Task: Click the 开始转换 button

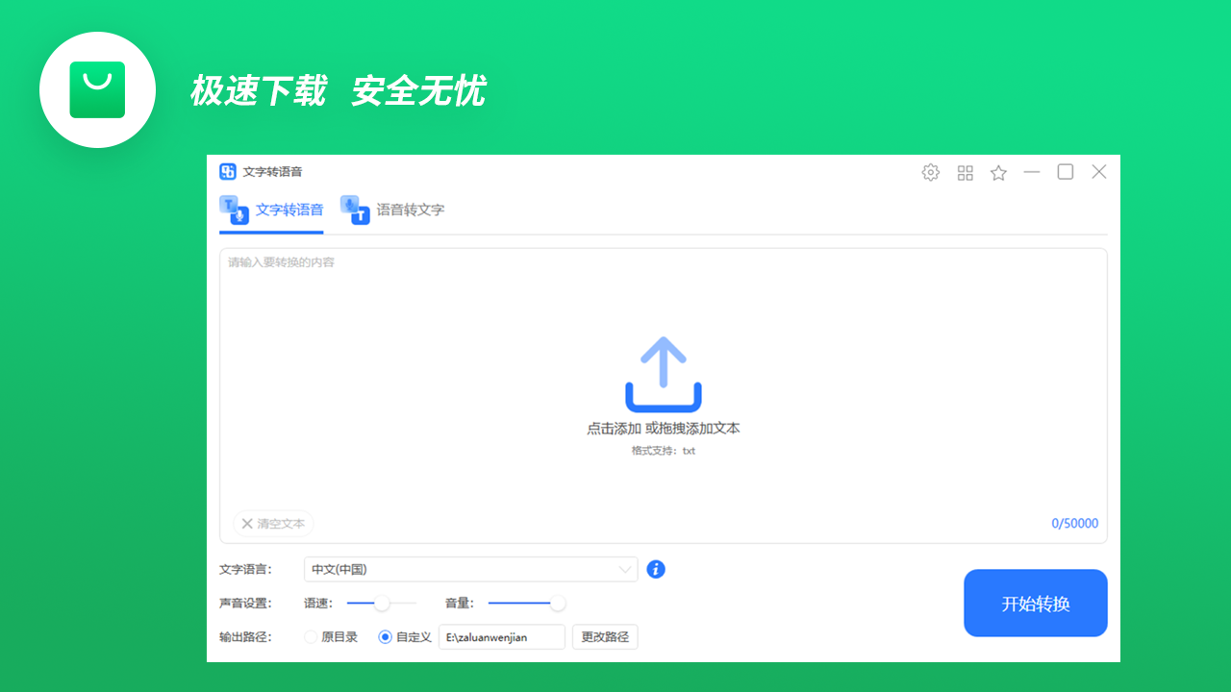Action: (1036, 604)
